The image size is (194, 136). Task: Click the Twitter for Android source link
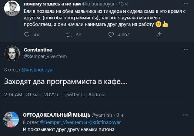pyautogui.click(x=85, y=95)
